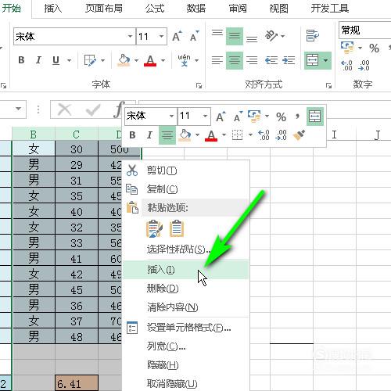The height and width of the screenshot is (391, 391).
Task: Click ribbon borders icon
Action: pos(90,60)
